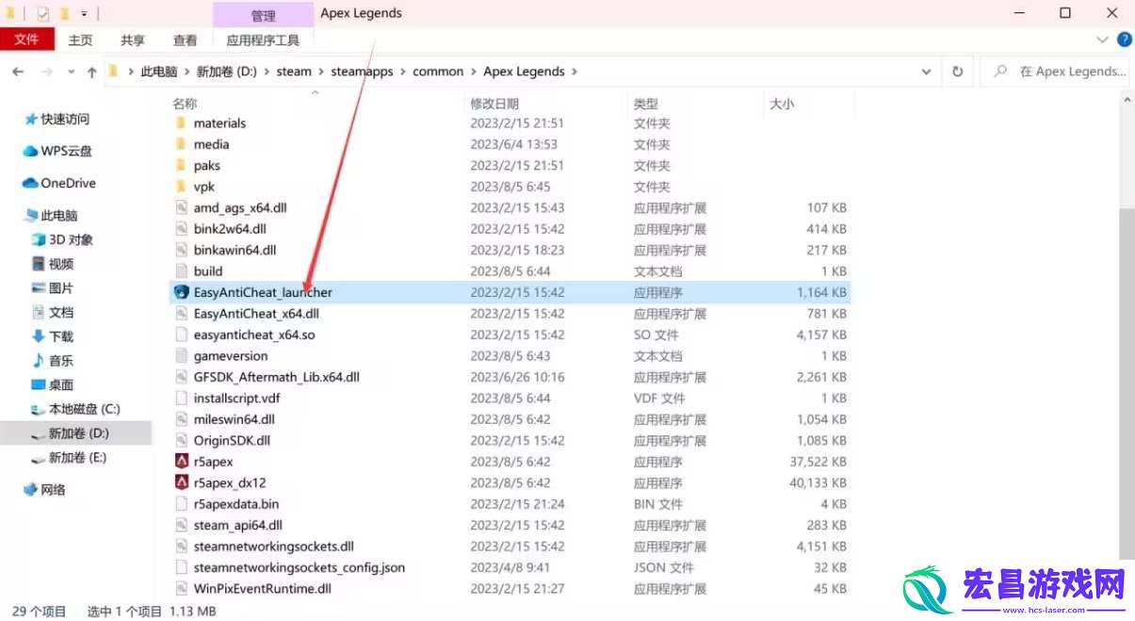Switch to the 查看 ribbon tab

point(186,41)
